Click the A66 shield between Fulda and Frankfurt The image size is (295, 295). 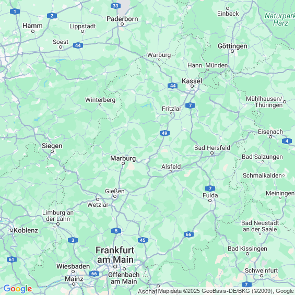[188, 234]
